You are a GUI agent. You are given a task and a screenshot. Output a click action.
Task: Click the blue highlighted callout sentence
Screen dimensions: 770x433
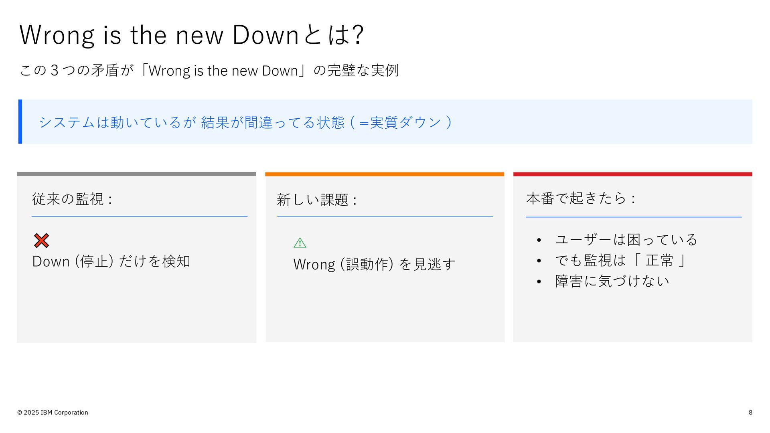pos(245,122)
